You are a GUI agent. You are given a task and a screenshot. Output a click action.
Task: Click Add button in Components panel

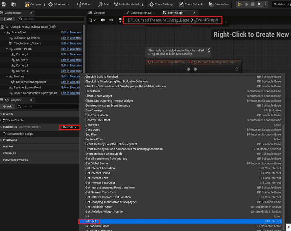(x=8, y=19)
